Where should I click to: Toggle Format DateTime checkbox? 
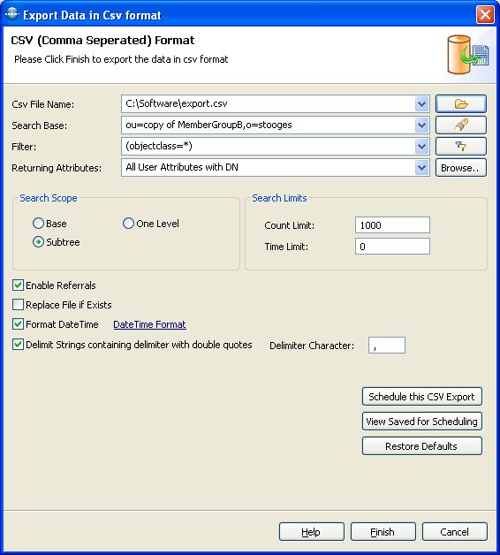18,324
